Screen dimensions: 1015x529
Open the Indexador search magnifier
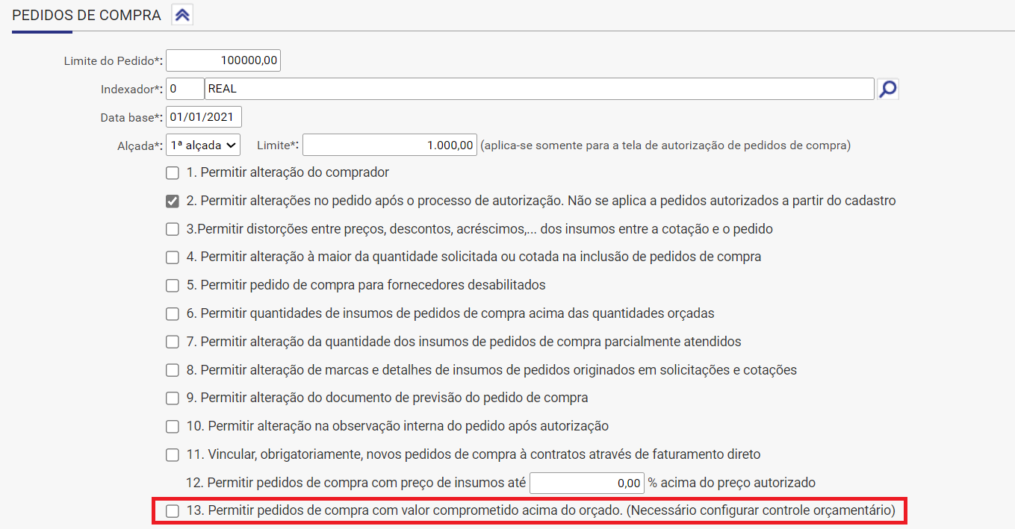pos(887,89)
